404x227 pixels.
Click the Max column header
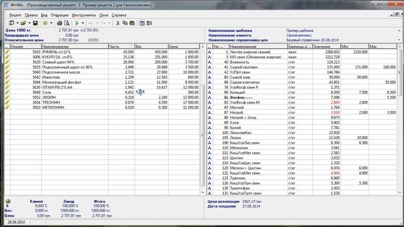click(383, 47)
